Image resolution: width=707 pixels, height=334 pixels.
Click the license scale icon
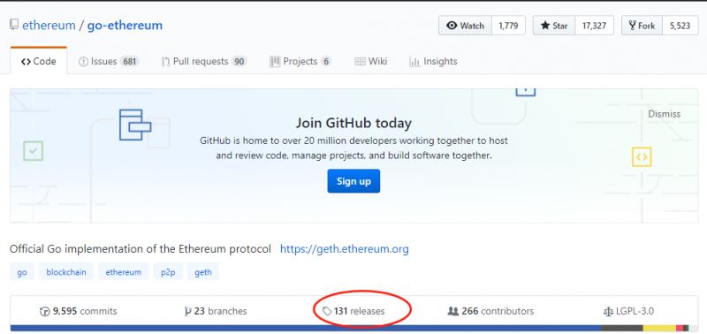608,311
